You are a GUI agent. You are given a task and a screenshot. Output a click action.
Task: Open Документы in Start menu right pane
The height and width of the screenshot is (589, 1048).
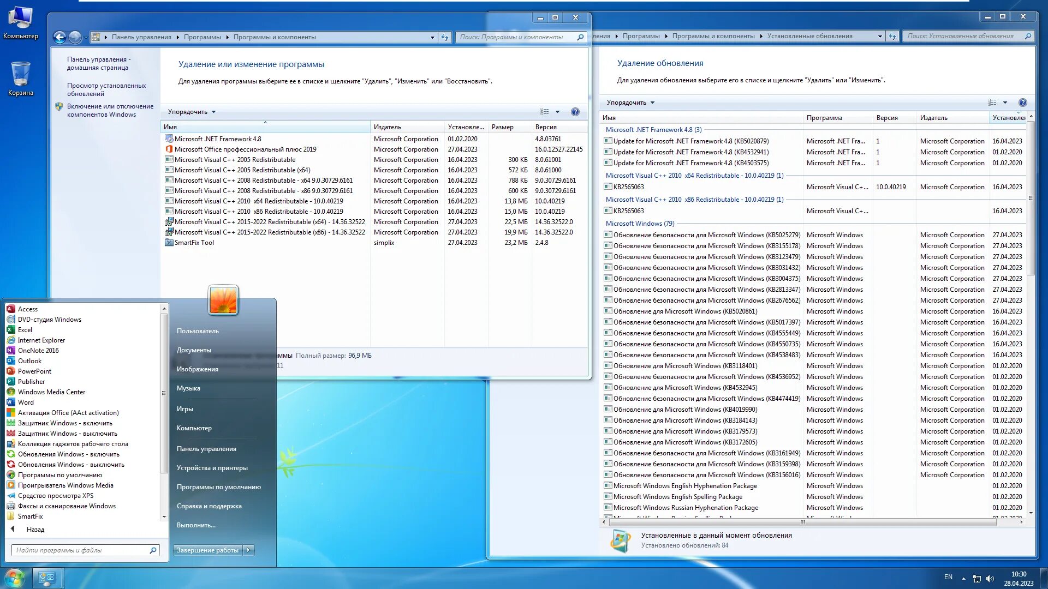tap(194, 350)
